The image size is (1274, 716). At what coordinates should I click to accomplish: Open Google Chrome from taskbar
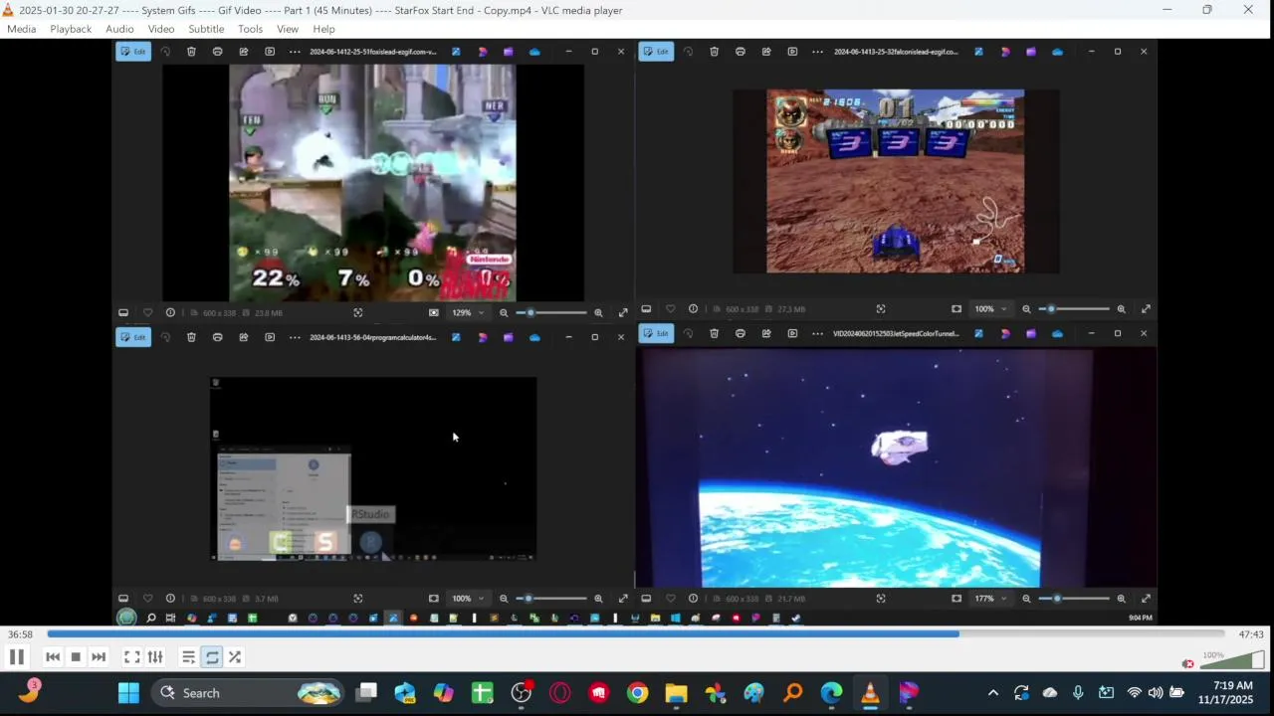point(637,693)
